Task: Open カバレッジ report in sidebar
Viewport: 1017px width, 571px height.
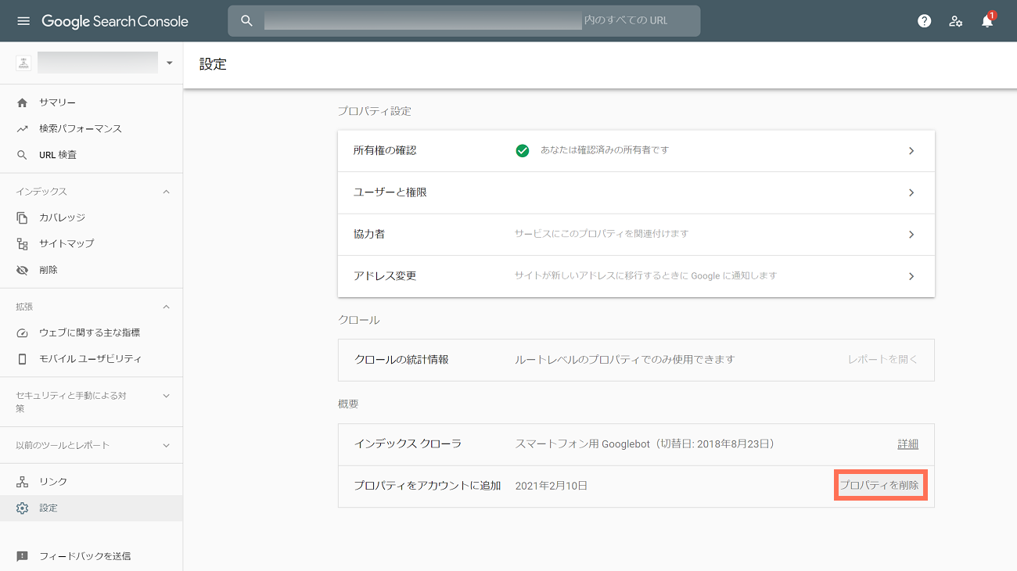Action: 62,217
